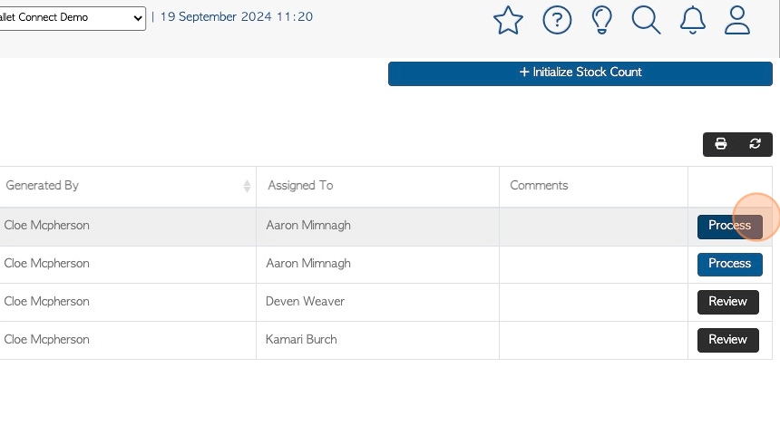Sort by the Generated By column arrows

point(247,187)
